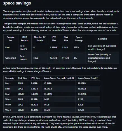Image resolution: width=122 pixels, height=131 pixels.
Task: Select the "Number Of Emails" header cell
Action: (40, 39)
